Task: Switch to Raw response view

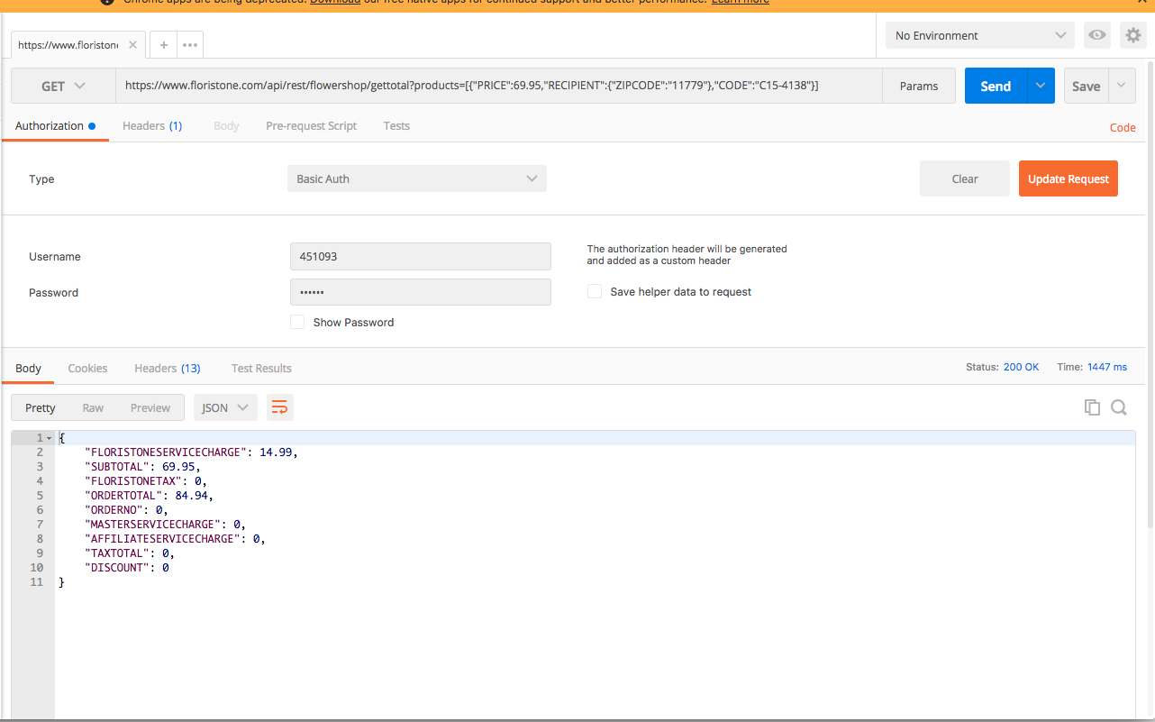Action: (x=93, y=407)
